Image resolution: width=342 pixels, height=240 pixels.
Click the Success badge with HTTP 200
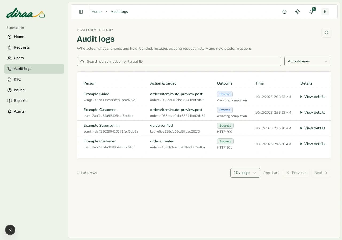tap(225, 126)
